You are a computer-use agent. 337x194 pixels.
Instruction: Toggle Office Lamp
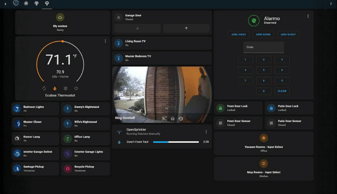click(68, 139)
